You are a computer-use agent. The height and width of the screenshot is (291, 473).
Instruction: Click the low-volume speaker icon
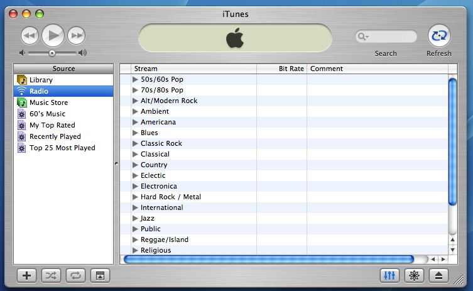point(22,53)
